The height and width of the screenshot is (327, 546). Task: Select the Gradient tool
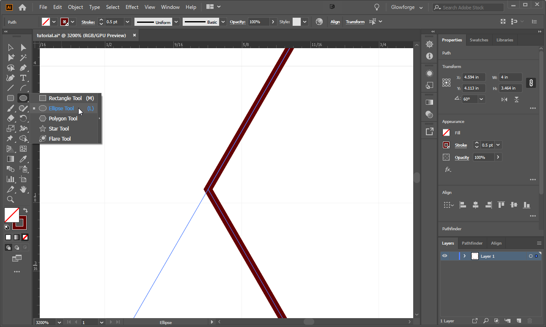pyautogui.click(x=11, y=159)
